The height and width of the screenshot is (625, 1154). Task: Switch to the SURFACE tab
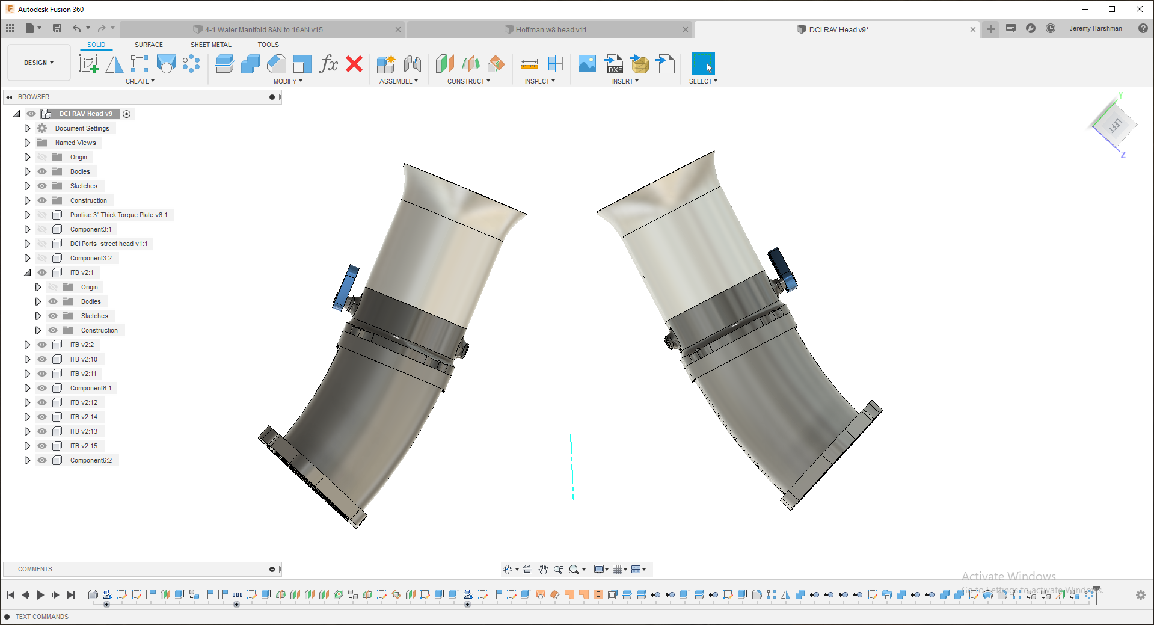coord(149,45)
